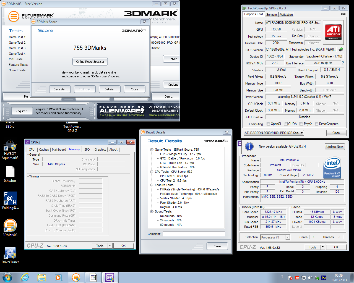This screenshot has width=354, height=283.
Task: Open the Windows Start orb
Action: (x=7, y=277)
